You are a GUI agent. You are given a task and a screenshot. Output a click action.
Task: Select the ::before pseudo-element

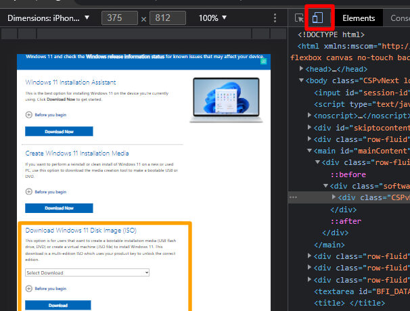click(348, 174)
